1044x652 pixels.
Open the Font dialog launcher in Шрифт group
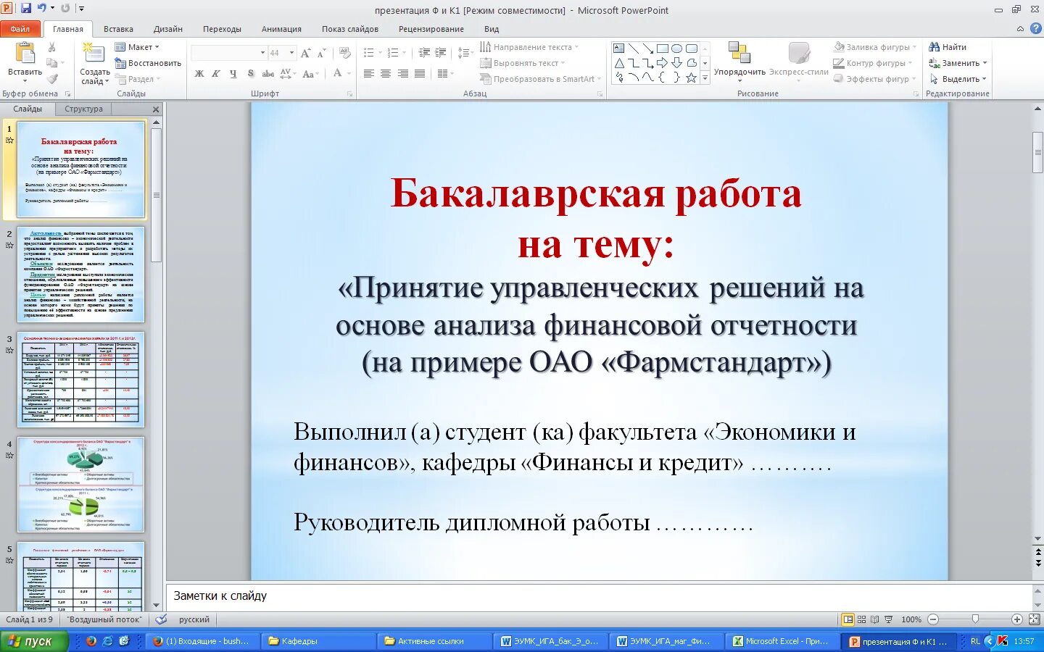point(349,94)
